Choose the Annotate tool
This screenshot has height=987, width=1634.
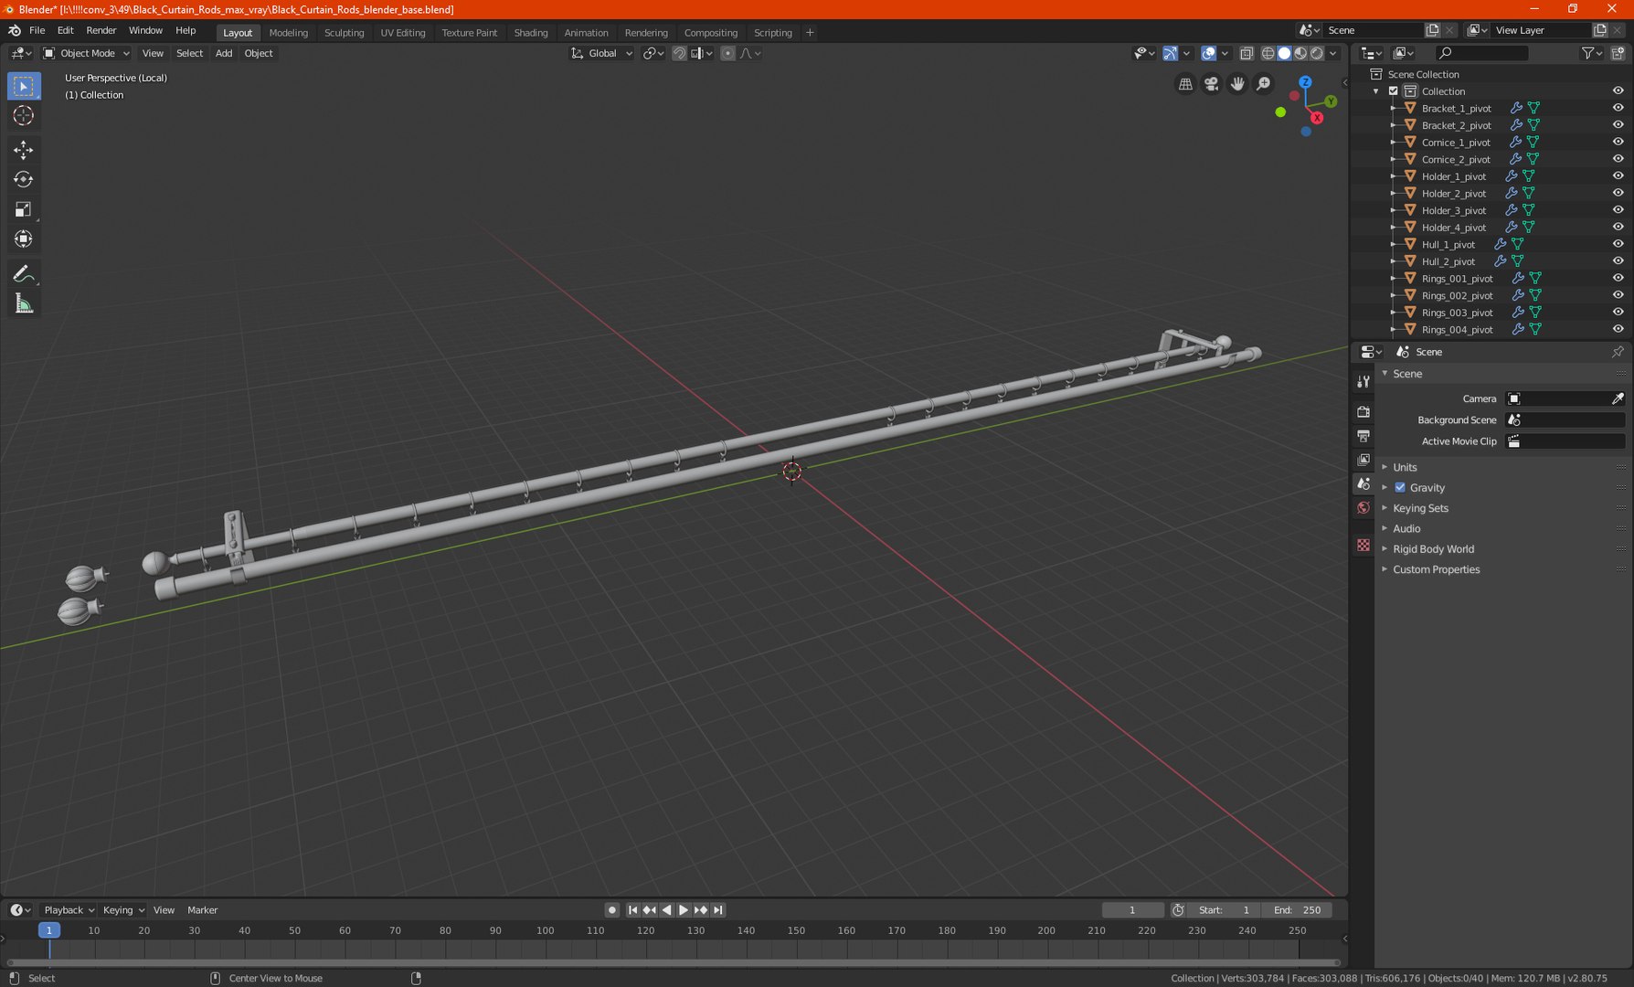pyautogui.click(x=24, y=274)
